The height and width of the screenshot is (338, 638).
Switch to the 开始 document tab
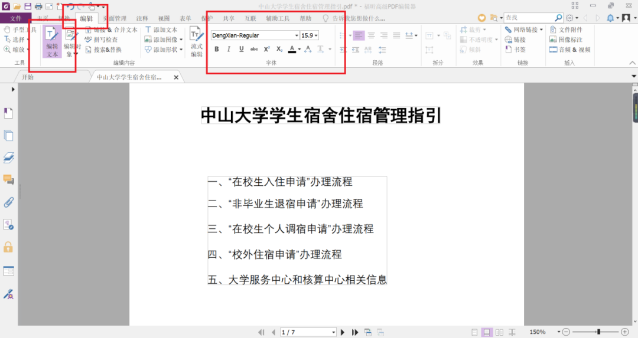pyautogui.click(x=28, y=77)
